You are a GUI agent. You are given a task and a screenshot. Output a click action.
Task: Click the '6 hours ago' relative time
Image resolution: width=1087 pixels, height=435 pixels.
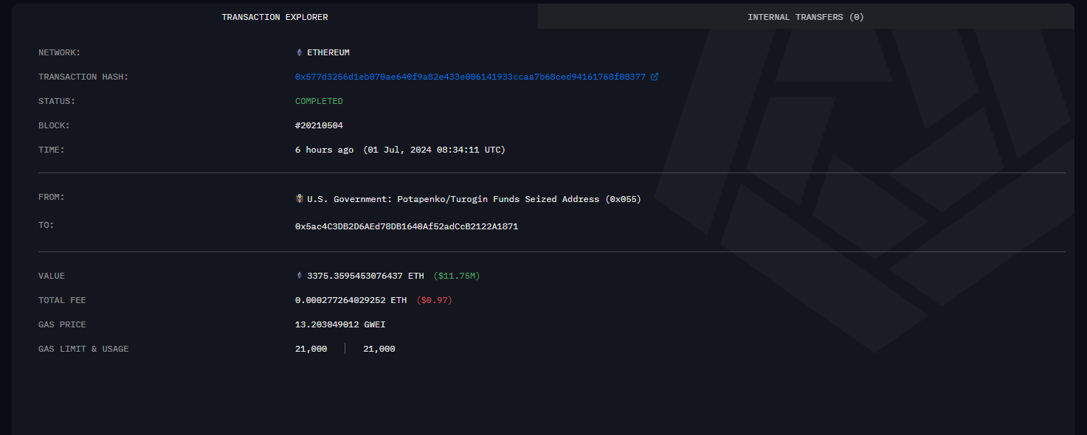324,150
